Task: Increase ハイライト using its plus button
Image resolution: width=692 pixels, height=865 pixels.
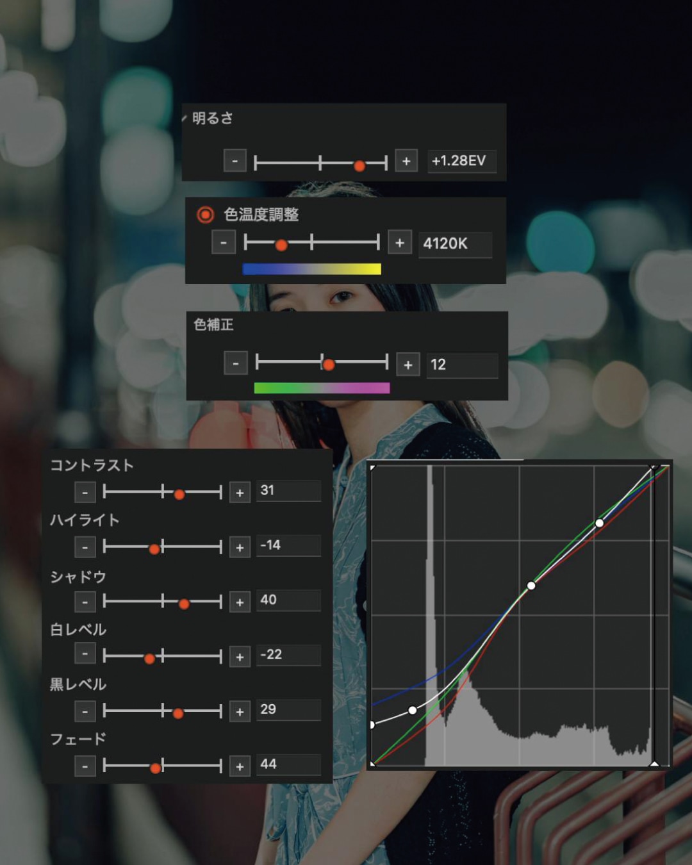Action: pos(240,547)
